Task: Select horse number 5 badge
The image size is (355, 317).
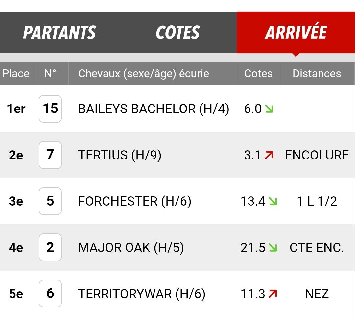Action: (50, 201)
